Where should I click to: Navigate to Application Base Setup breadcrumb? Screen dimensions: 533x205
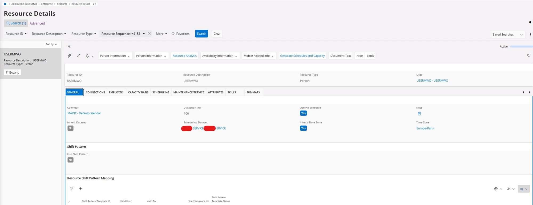coord(24,4)
